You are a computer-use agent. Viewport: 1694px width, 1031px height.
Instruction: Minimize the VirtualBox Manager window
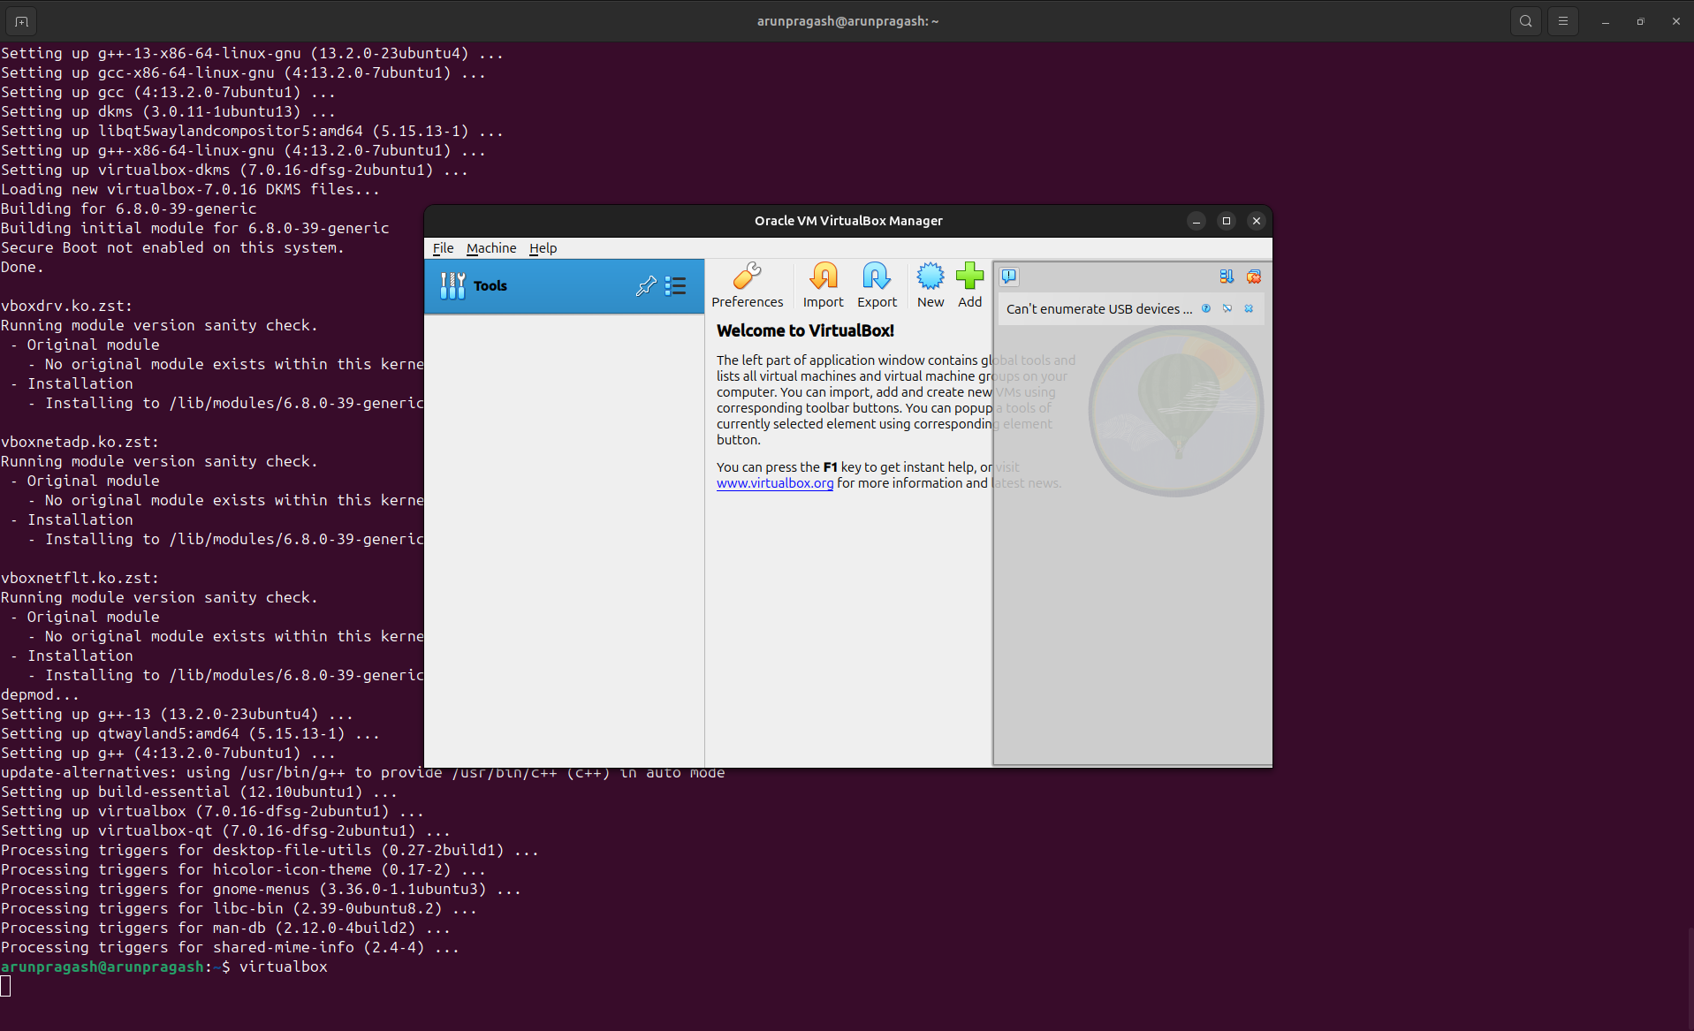1196,221
